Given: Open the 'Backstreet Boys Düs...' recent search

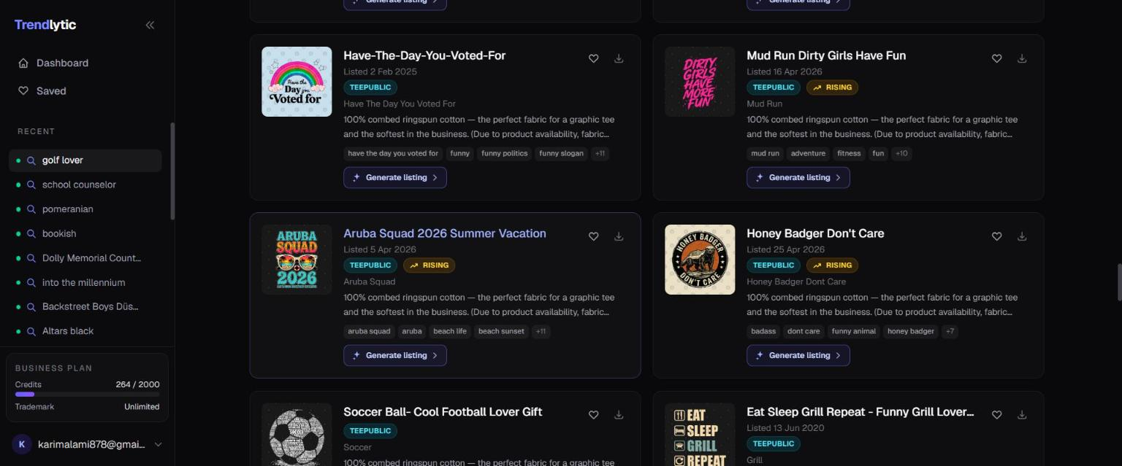Looking at the screenshot, I should coord(85,307).
